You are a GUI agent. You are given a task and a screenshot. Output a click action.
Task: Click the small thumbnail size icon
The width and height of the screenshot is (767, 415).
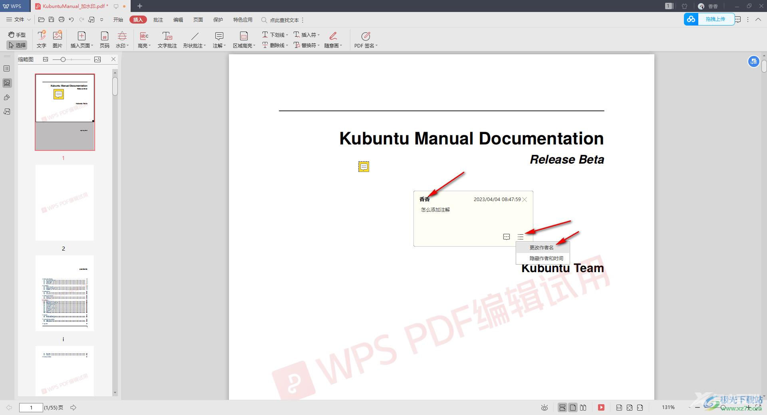click(46, 59)
